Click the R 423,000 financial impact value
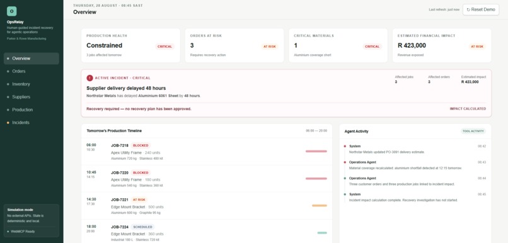Screen dimensions: 508x243 pos(412,45)
